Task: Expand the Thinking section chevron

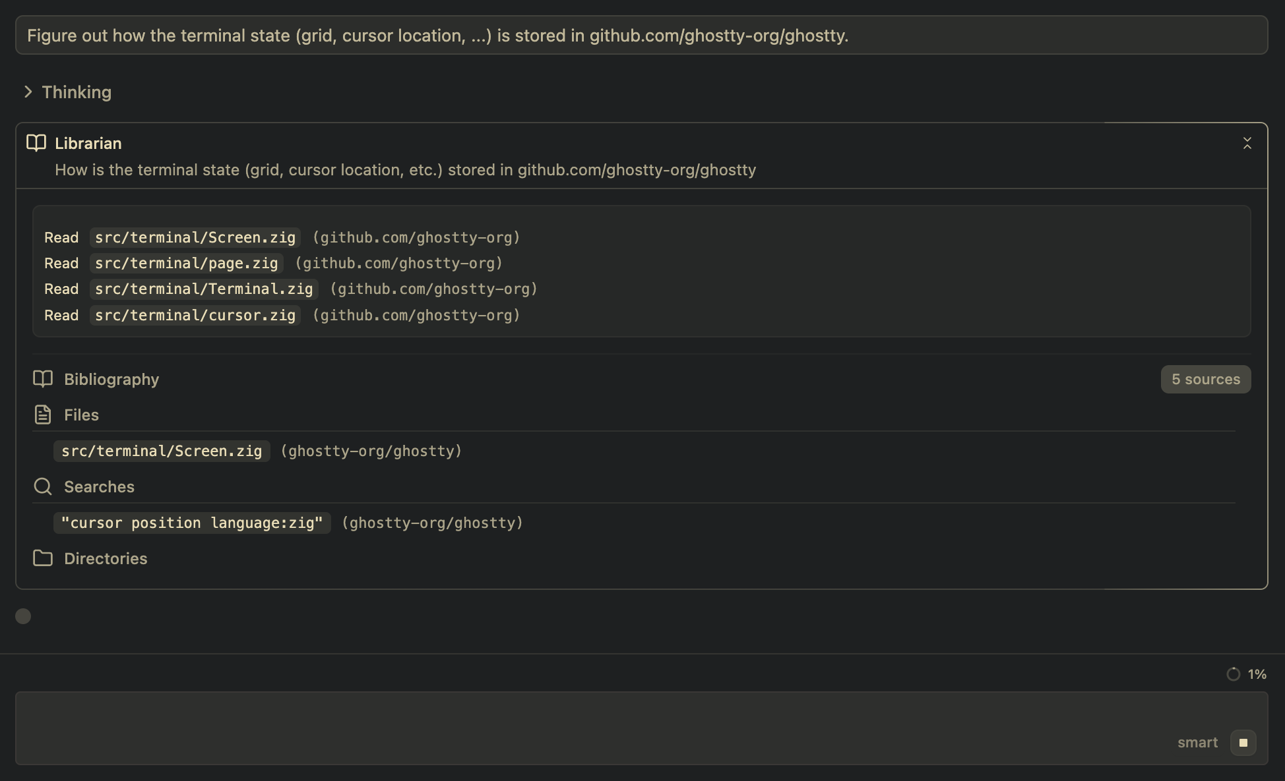Action: [28, 92]
